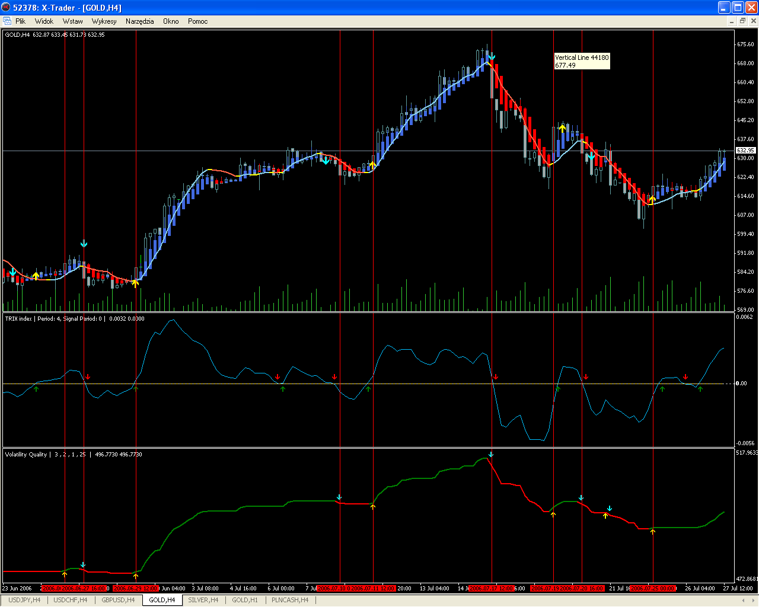
Task: Select the rightmost green TRIX arrow
Action: 700,389
